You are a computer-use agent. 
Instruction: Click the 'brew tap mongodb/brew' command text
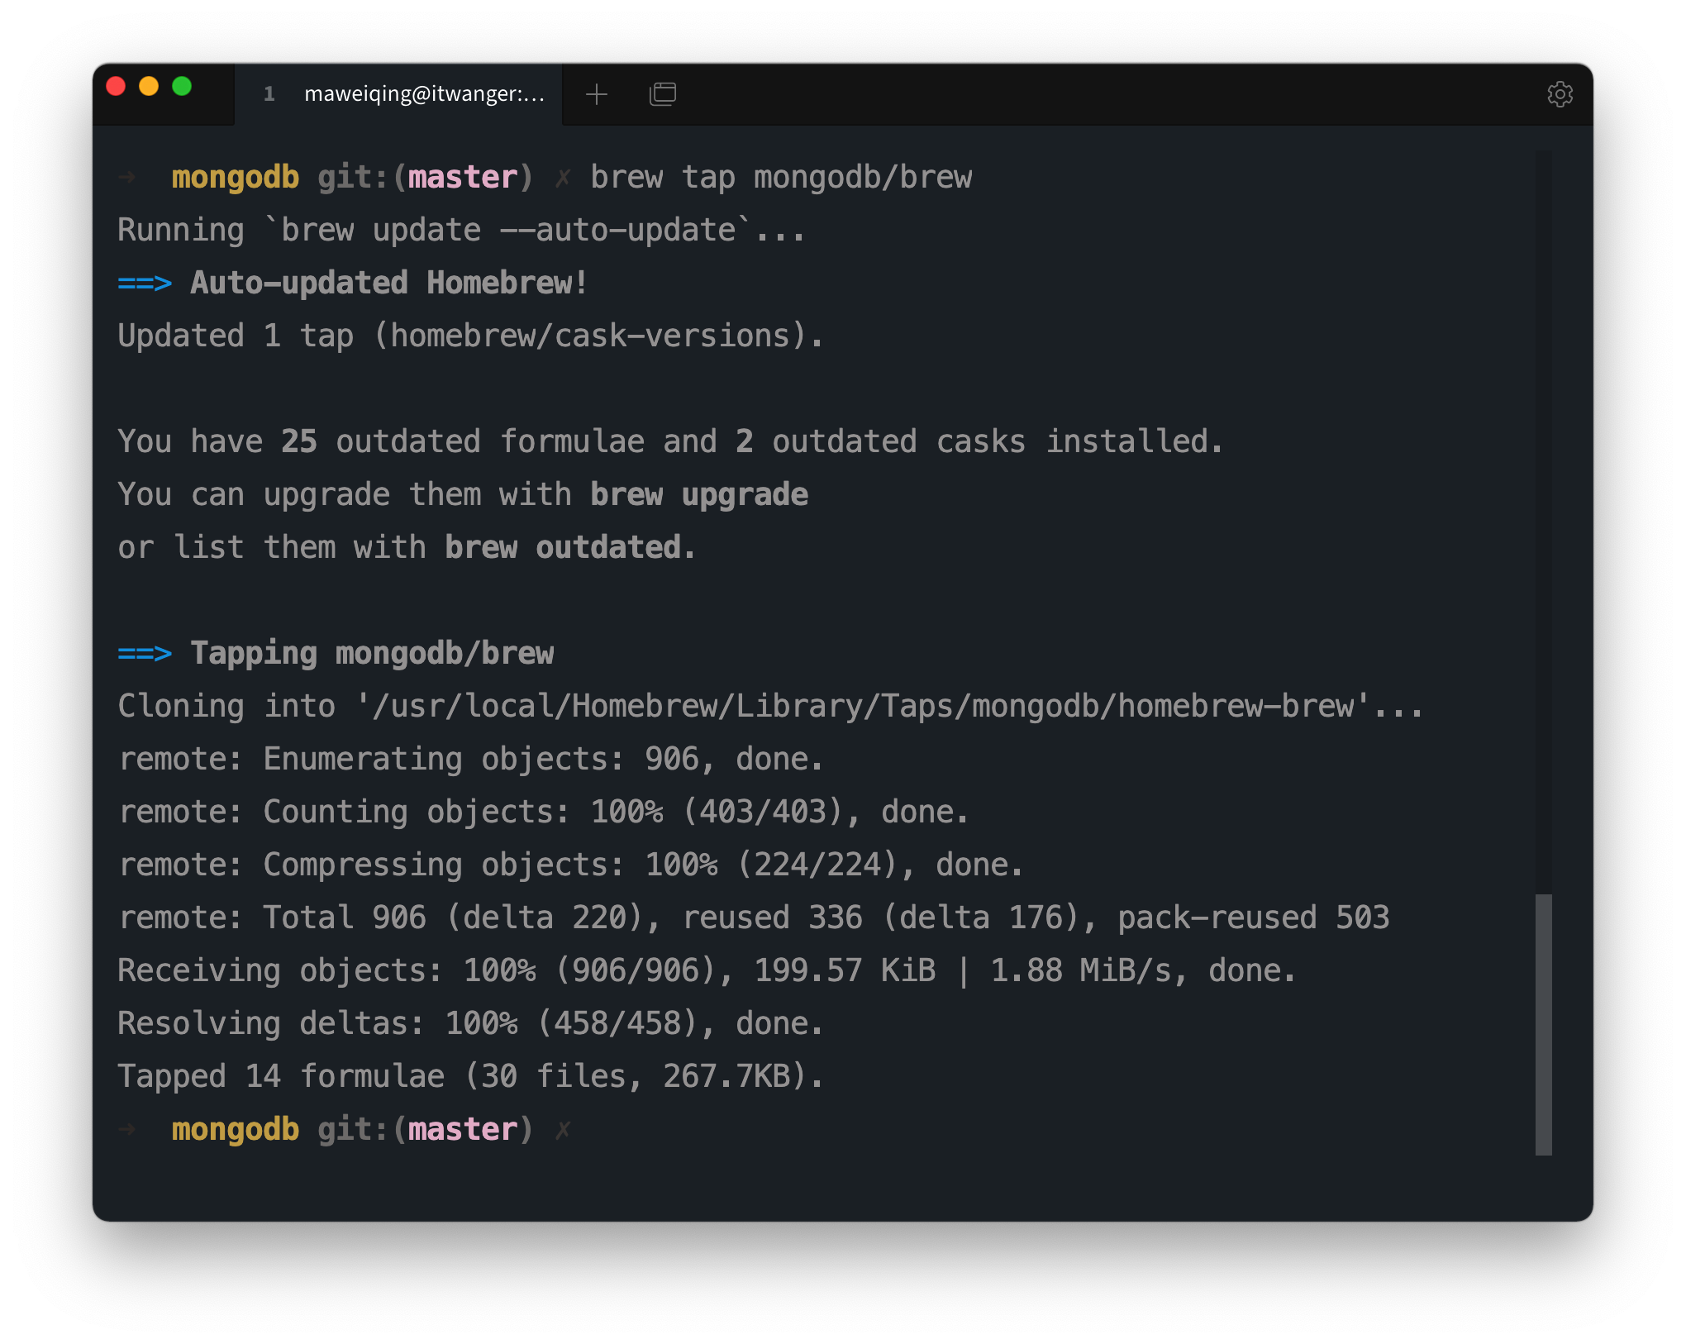(x=780, y=178)
